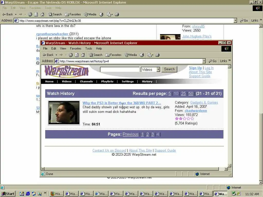Click Home icon in background Escape The Nintendo DS window

42,14
